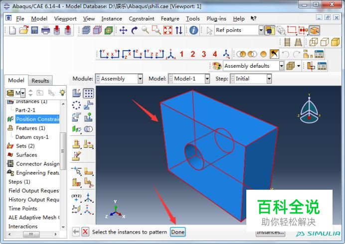Screen dimensions: 345x244
Task: Apply saved view number 3
Action: pyautogui.click(x=204, y=54)
